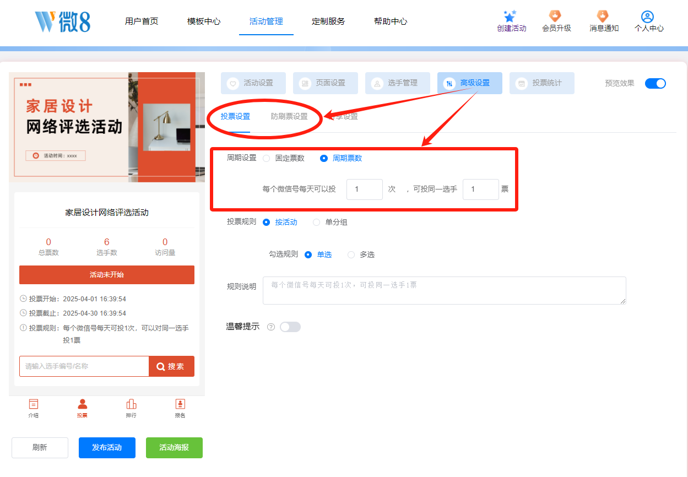688x477 pixels.
Task: Click the 活动海报 button
Action: [x=174, y=448]
